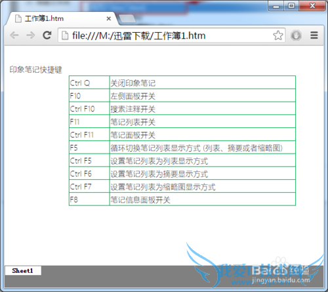Select the F5 shortcut cell

pos(89,147)
